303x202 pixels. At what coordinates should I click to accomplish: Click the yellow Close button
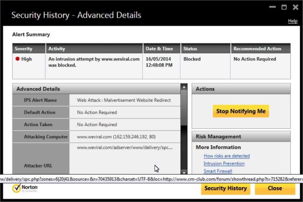point(275,189)
